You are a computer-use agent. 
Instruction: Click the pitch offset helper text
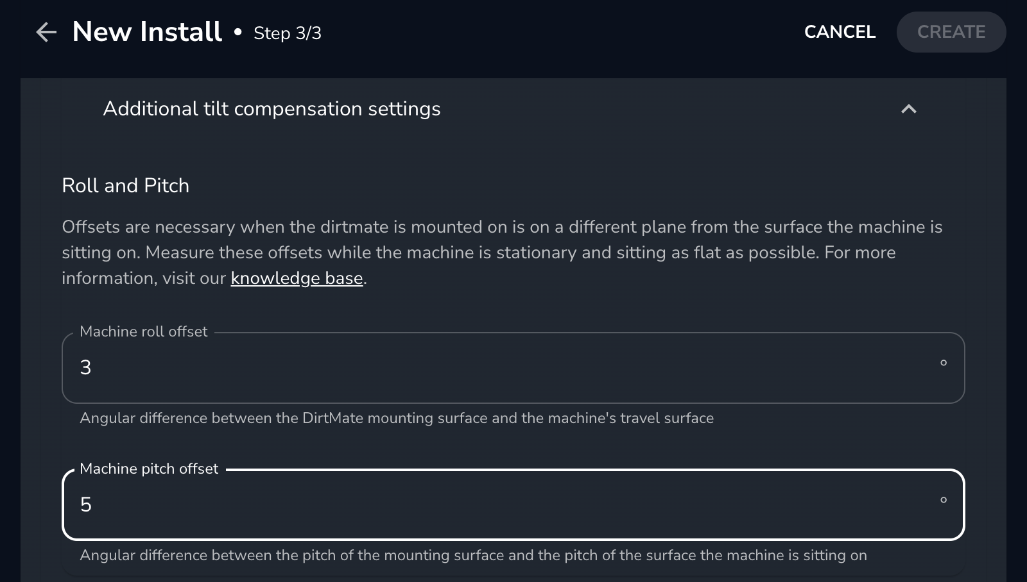(473, 555)
